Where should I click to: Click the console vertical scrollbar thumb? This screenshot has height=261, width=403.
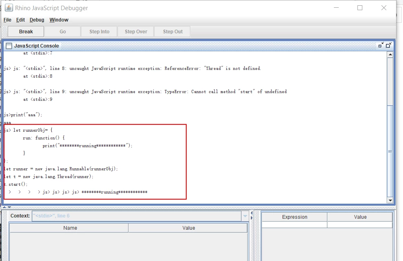(390, 151)
